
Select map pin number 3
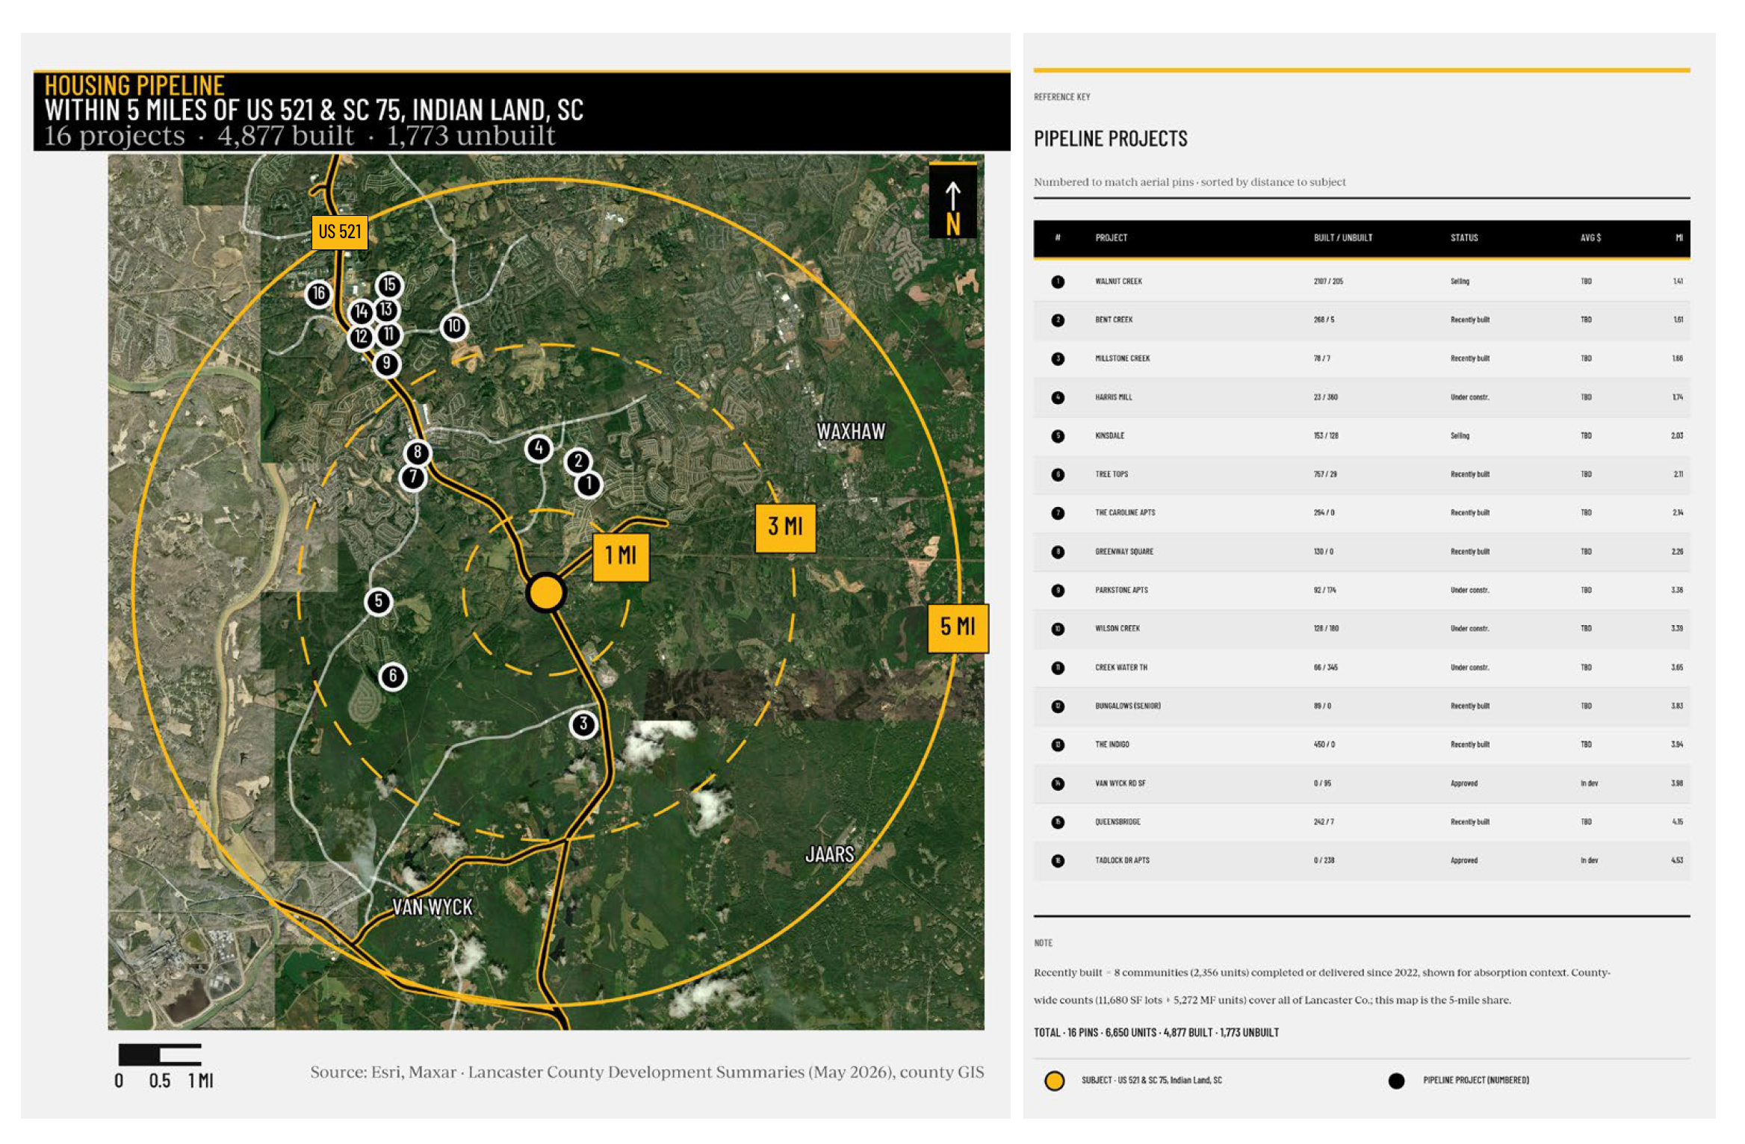pos(583,724)
